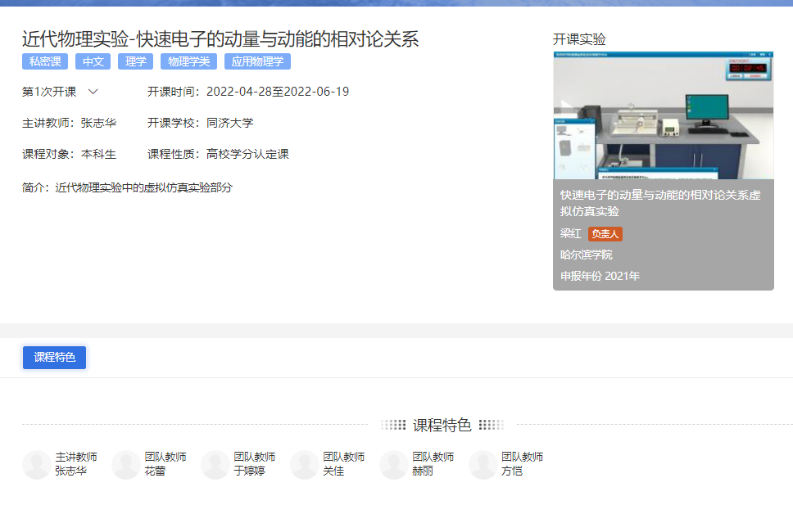Click 关佳's team teacher avatar
Viewport: 793px width, 505px height.
point(304,464)
